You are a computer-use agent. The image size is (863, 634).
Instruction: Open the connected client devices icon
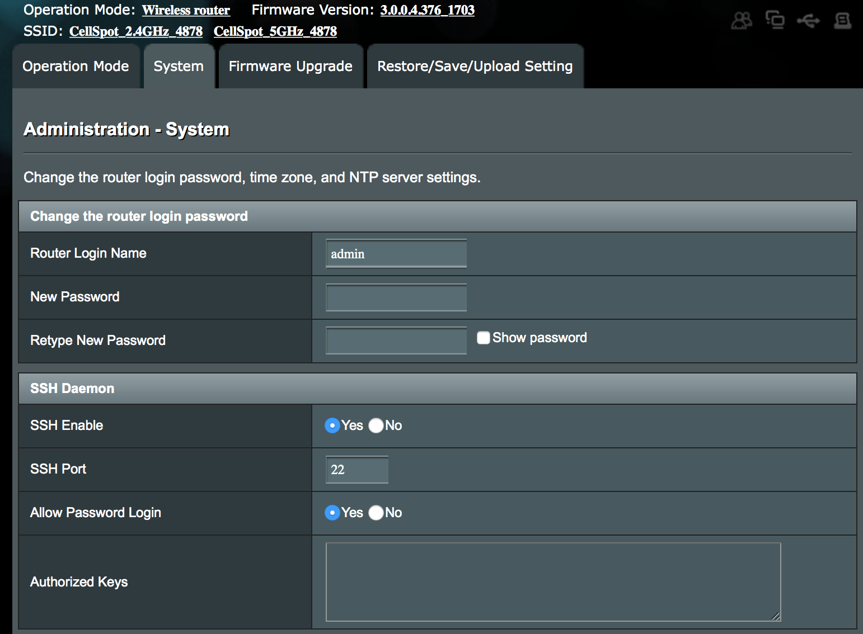(x=775, y=20)
